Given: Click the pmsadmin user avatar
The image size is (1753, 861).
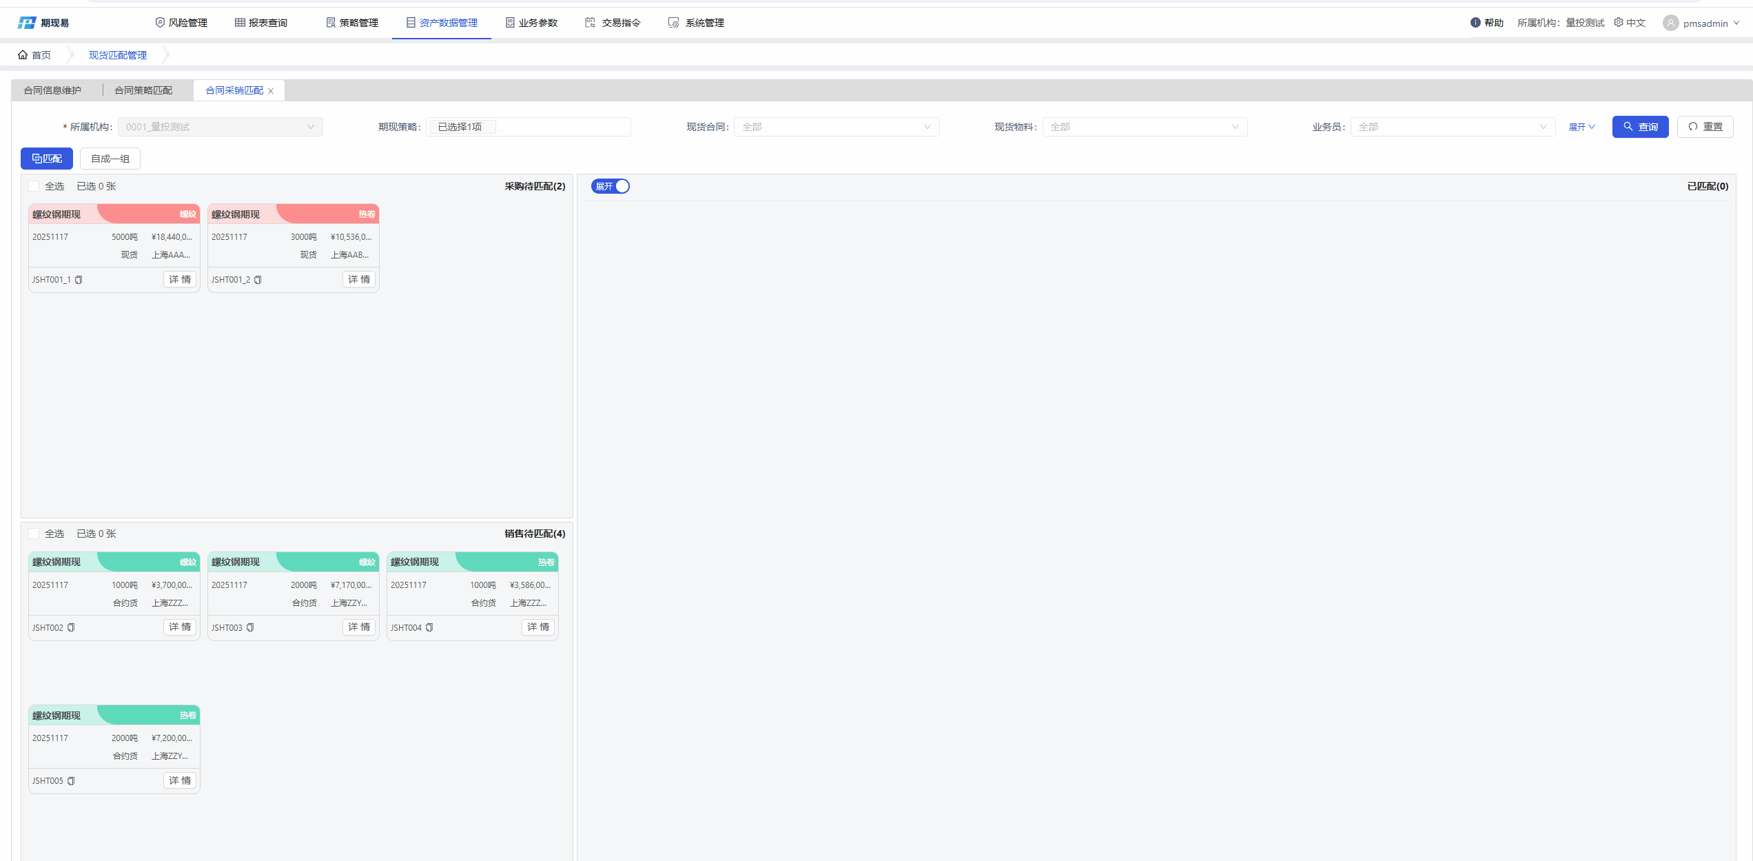Looking at the screenshot, I should coord(1670,23).
